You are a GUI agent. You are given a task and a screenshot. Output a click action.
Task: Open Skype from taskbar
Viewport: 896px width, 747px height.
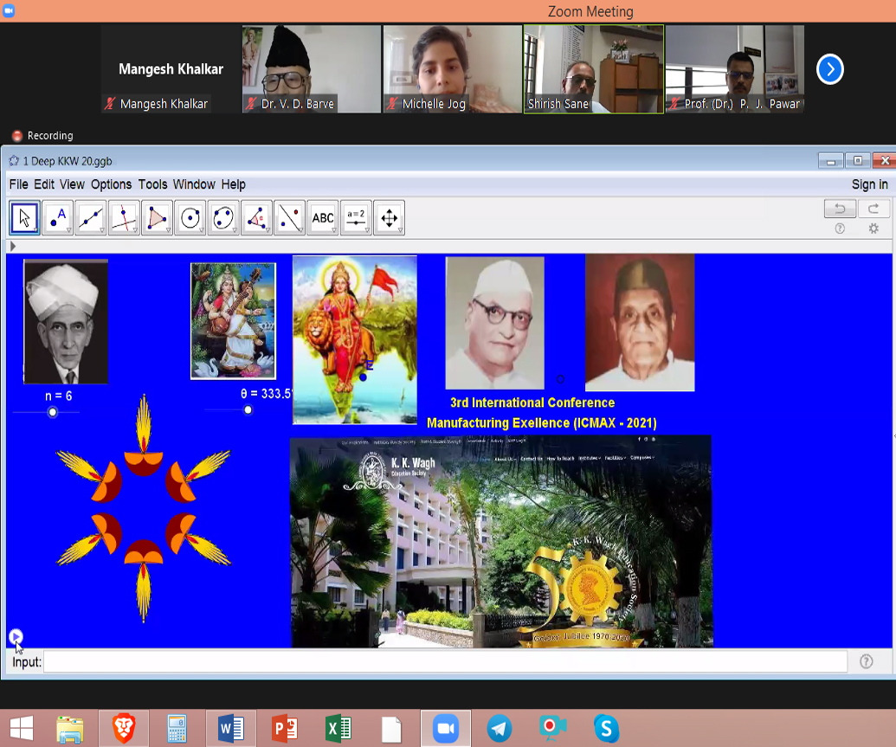click(x=606, y=729)
